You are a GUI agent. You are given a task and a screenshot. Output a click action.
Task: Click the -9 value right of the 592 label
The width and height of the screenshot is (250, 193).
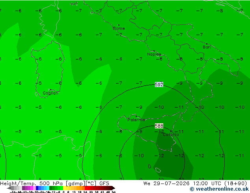coord(179,83)
